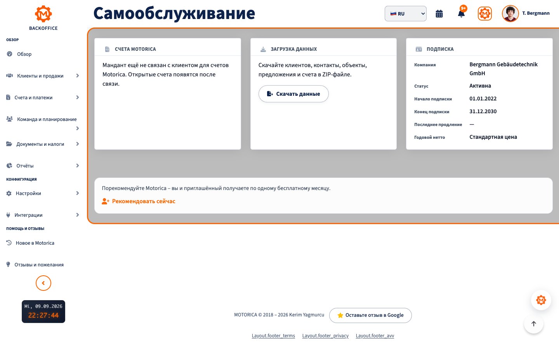Click the Обзор dashboard icon
The width and height of the screenshot is (559, 349).
click(9, 54)
